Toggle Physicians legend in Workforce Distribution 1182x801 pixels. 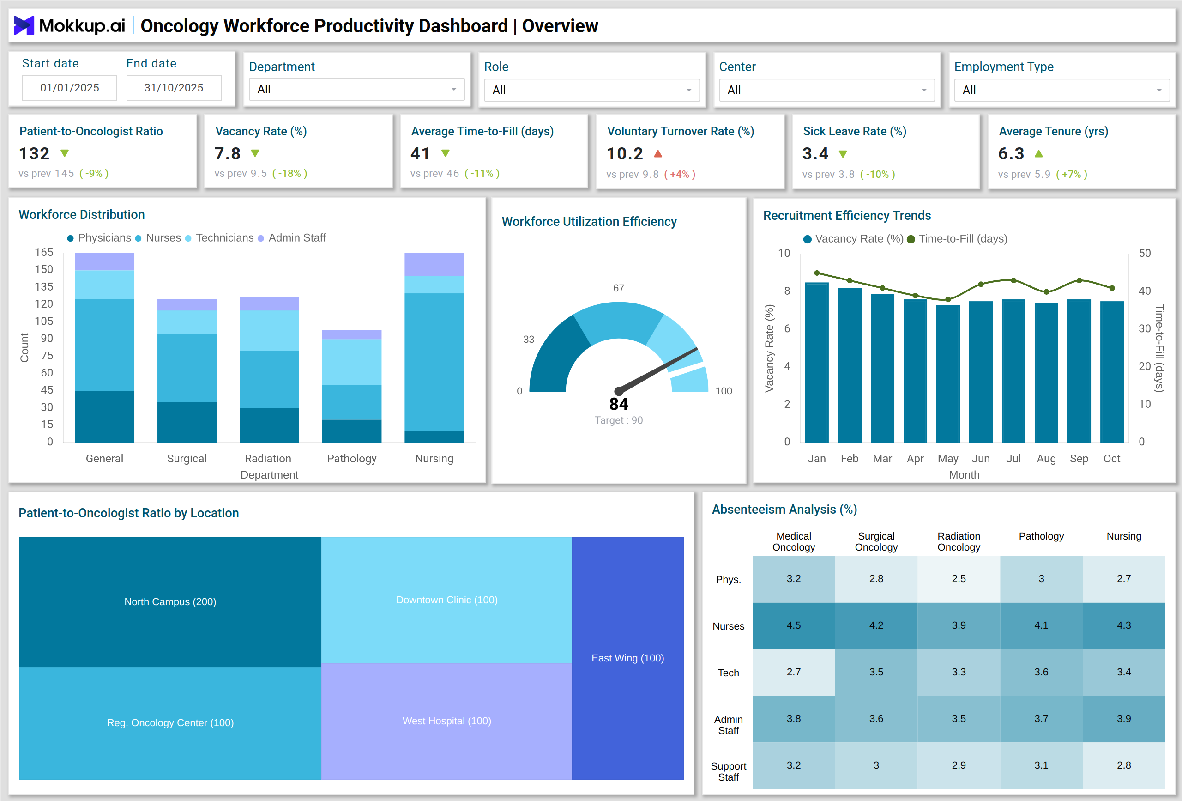[99, 237]
